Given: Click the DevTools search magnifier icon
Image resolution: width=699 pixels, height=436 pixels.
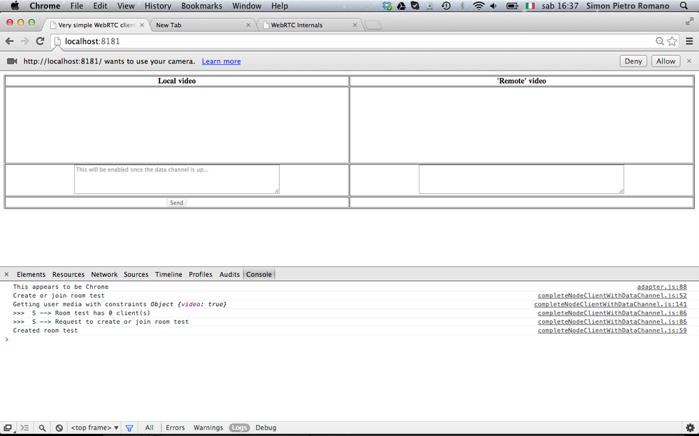Looking at the screenshot, I should pyautogui.click(x=42, y=428).
